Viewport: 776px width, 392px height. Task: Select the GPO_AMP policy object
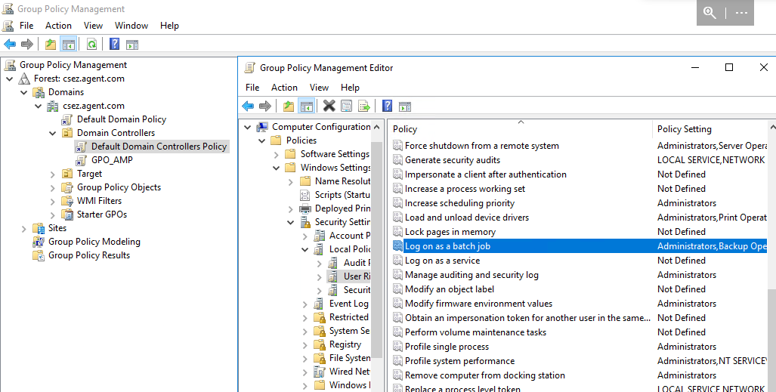(113, 160)
